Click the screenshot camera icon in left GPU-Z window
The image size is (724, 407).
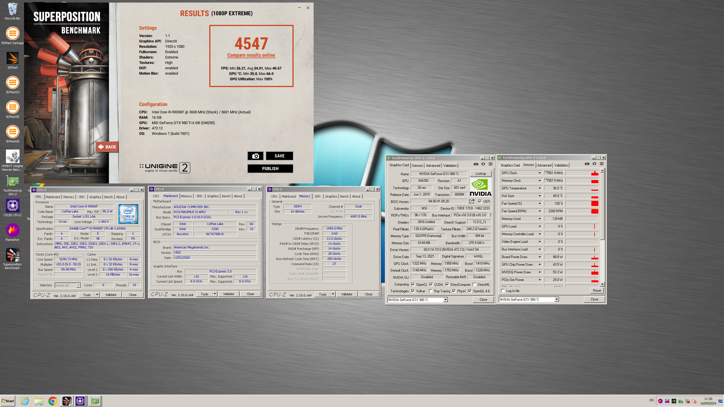[476, 164]
